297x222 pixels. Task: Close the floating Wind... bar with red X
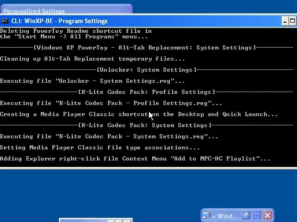[268, 215]
